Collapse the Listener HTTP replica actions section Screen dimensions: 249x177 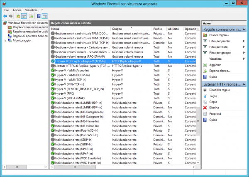pos(244,84)
